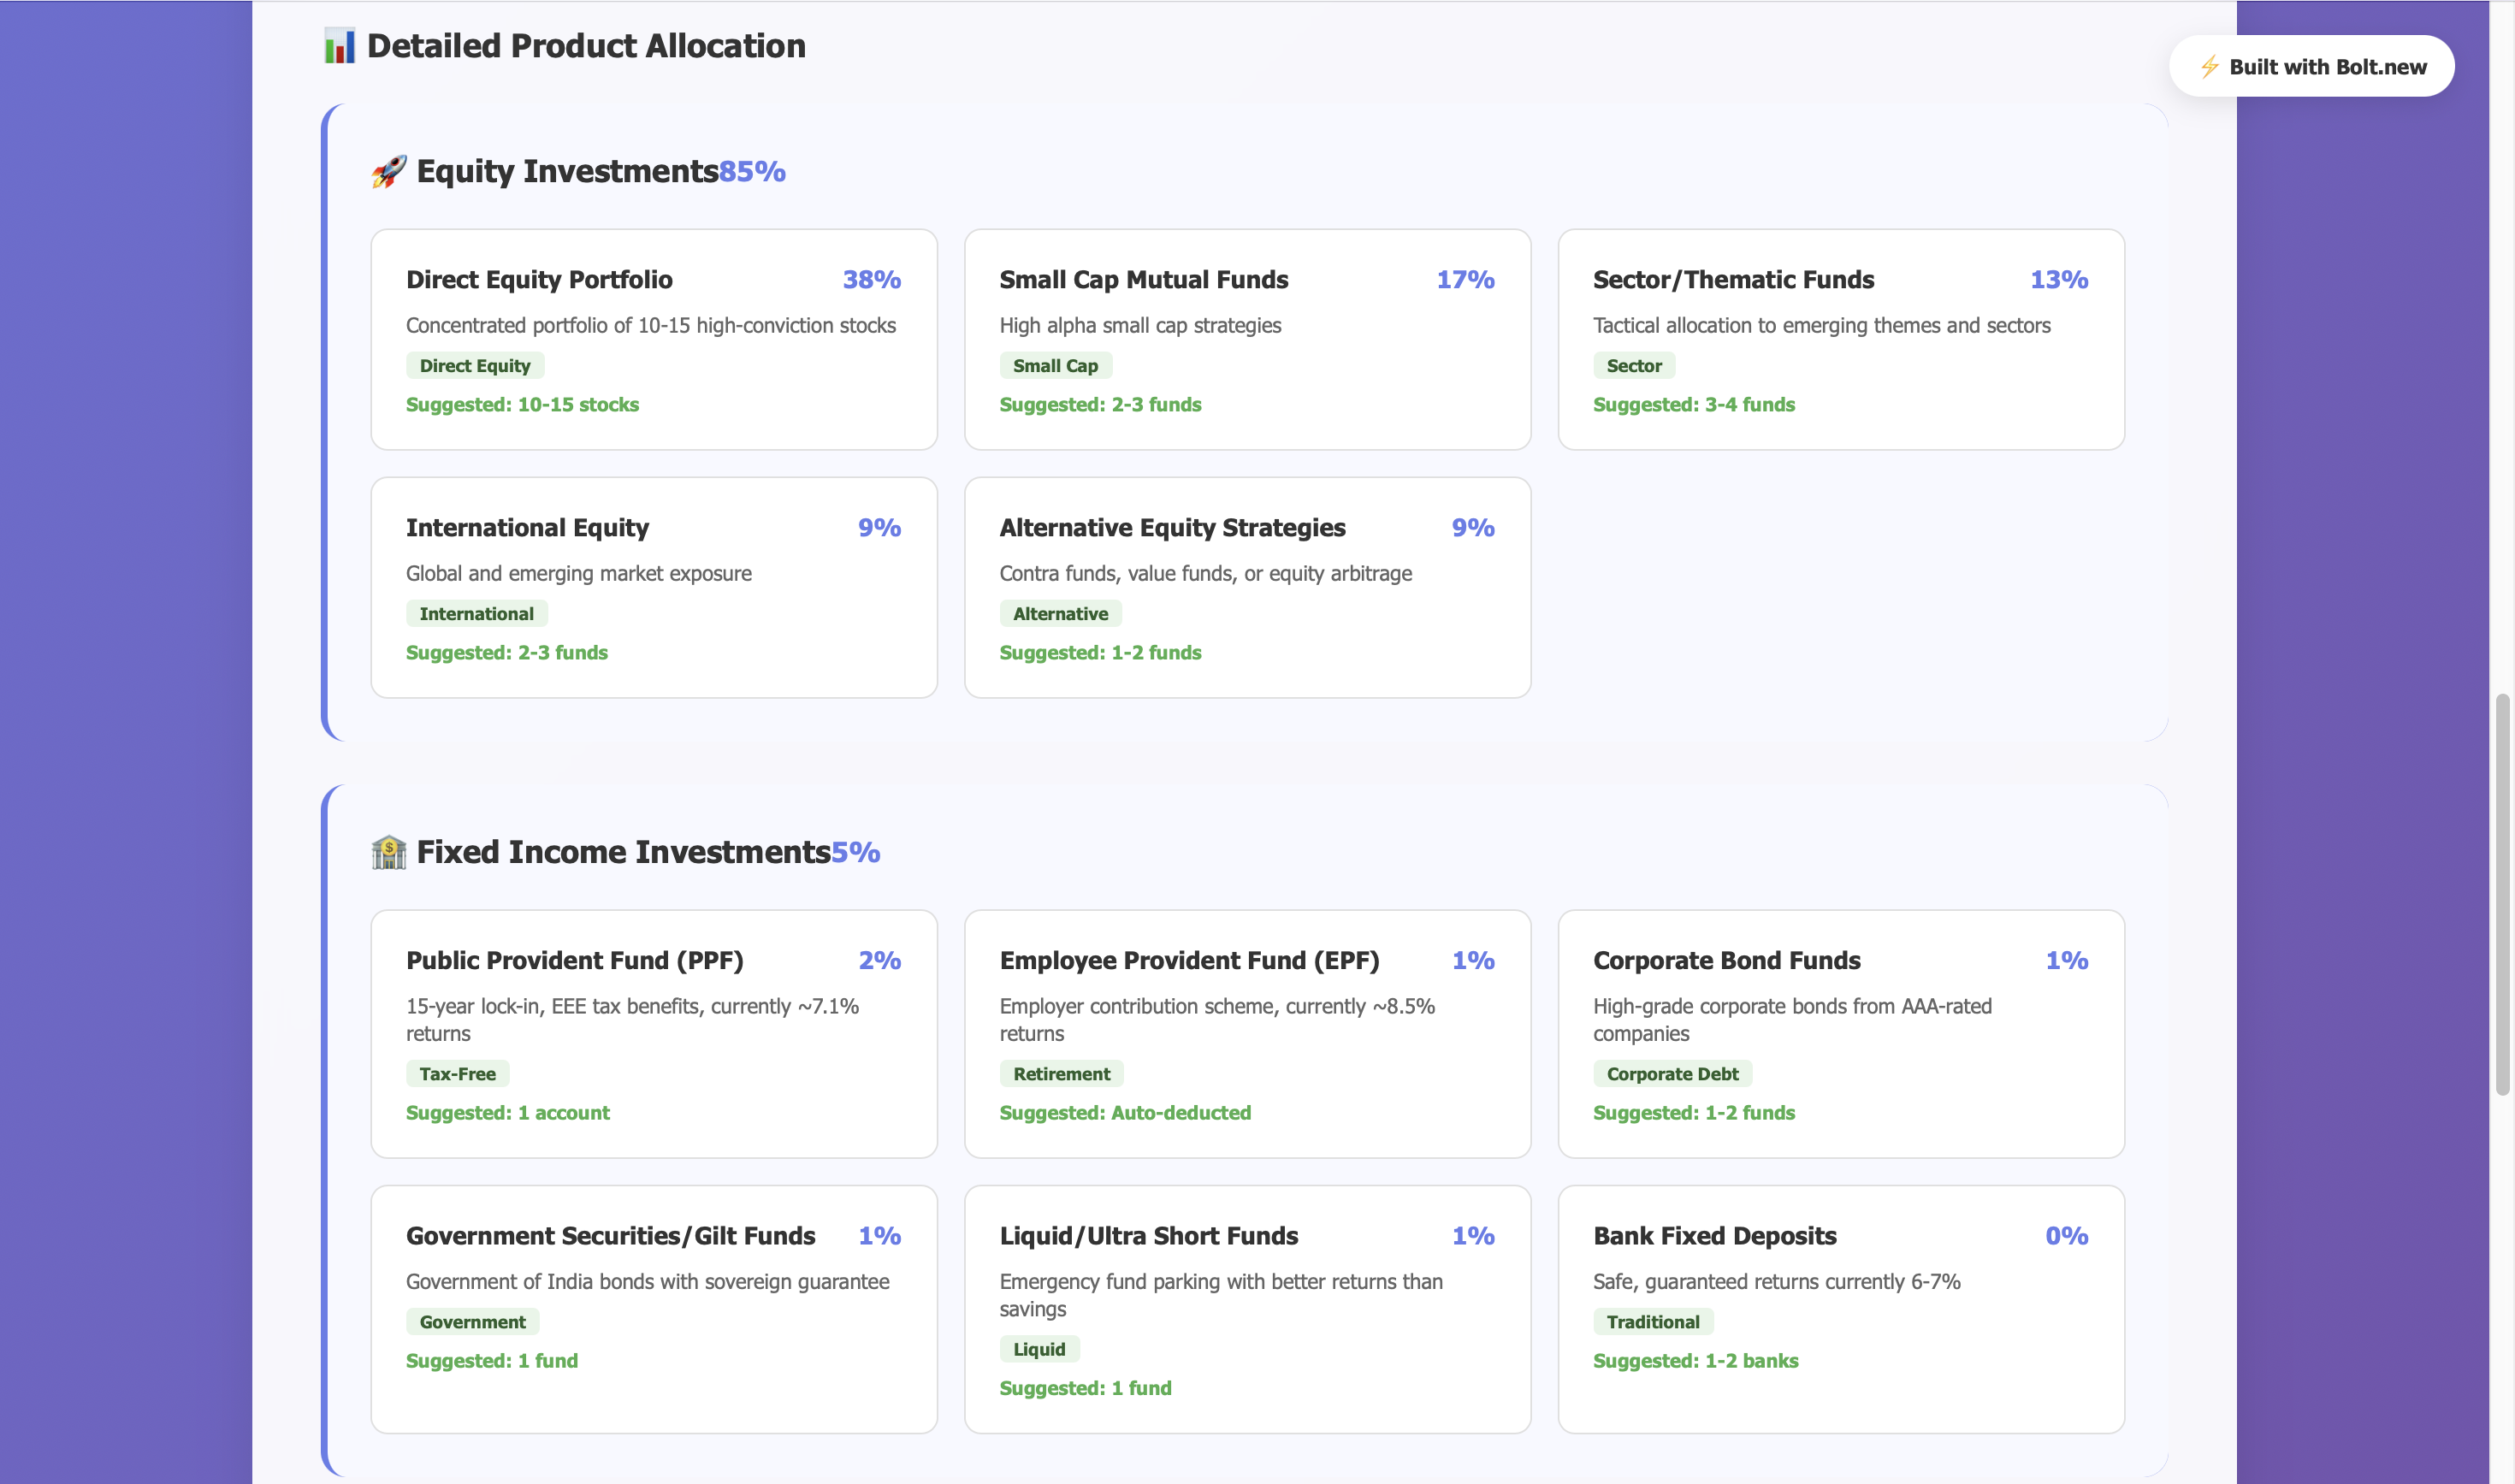Click the bank icon beside Fixed Income Investments
The image size is (2515, 1484).
pyautogui.click(x=388, y=852)
